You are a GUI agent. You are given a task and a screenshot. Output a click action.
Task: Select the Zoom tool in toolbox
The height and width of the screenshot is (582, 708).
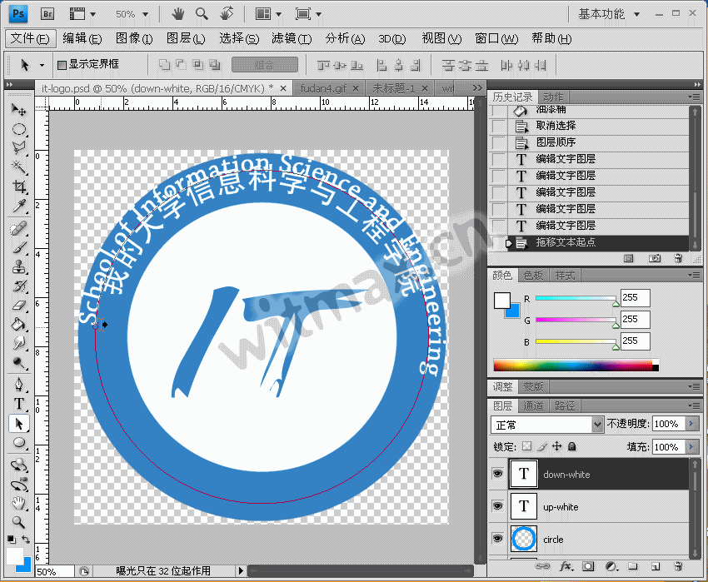pos(18,522)
